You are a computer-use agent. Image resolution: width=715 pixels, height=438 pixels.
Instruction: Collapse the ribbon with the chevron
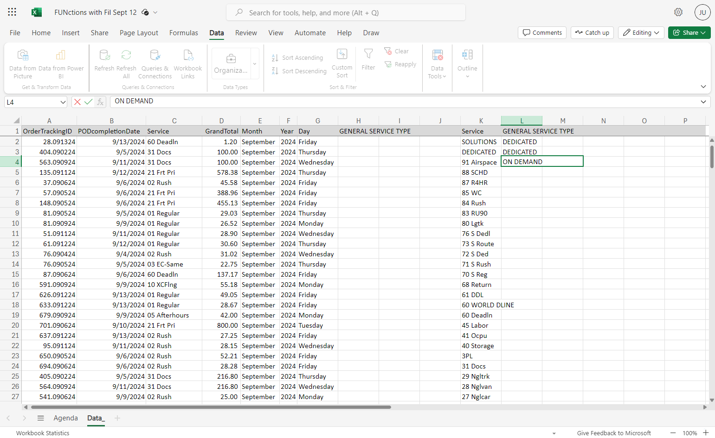point(703,87)
